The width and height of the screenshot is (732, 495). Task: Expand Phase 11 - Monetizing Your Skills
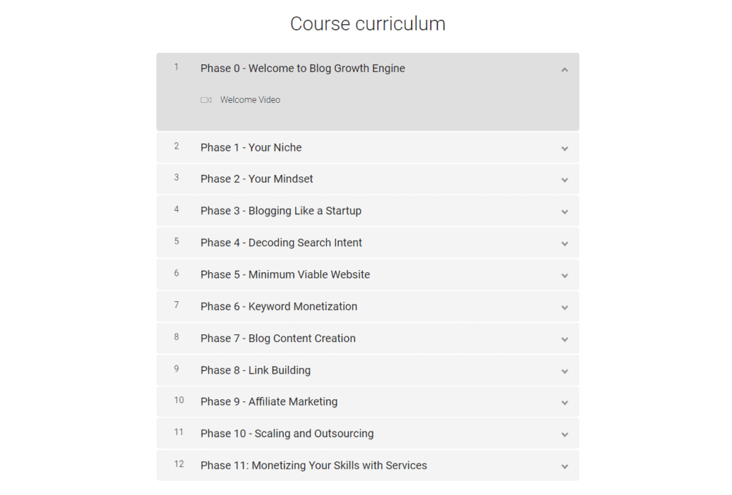point(565,465)
